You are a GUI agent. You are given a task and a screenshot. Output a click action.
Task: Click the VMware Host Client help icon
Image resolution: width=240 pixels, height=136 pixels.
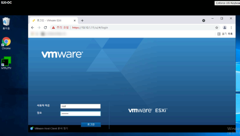32,128
